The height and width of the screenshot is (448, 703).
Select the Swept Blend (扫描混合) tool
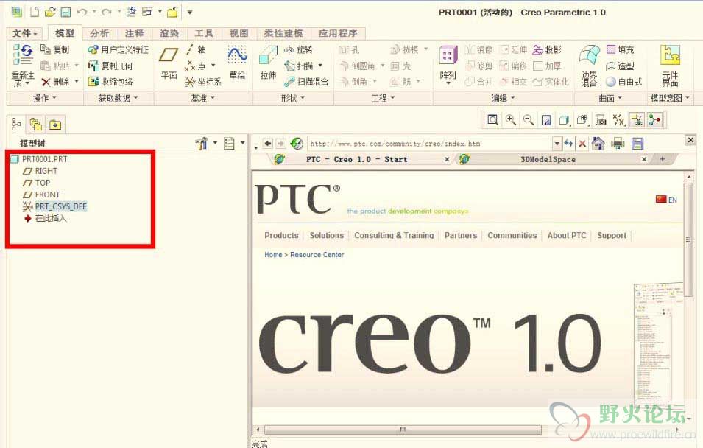click(306, 82)
